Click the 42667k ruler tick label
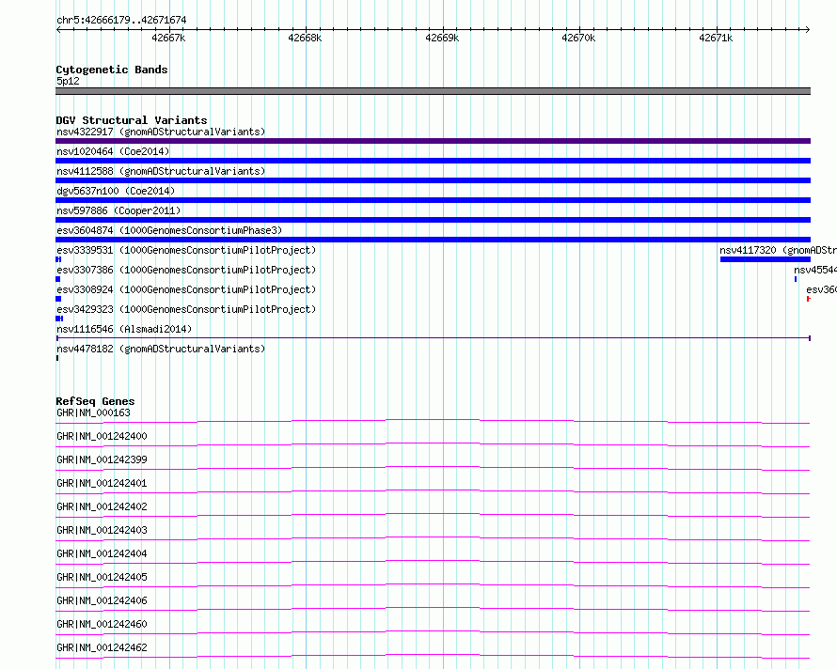This screenshot has width=837, height=669. click(168, 38)
